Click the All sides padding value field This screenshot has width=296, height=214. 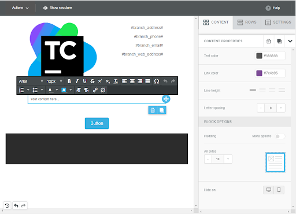click(x=218, y=159)
